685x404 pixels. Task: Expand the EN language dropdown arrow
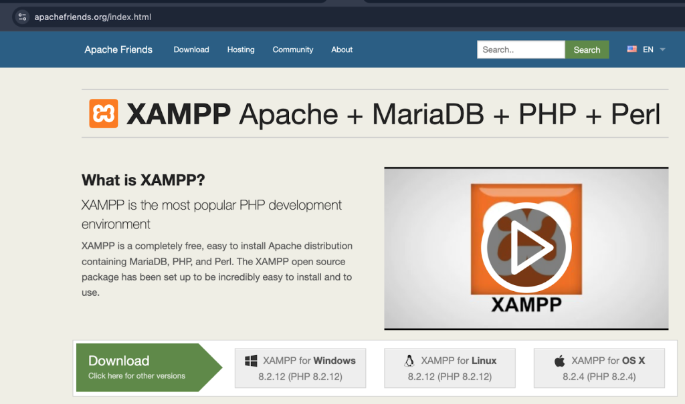[662, 49]
